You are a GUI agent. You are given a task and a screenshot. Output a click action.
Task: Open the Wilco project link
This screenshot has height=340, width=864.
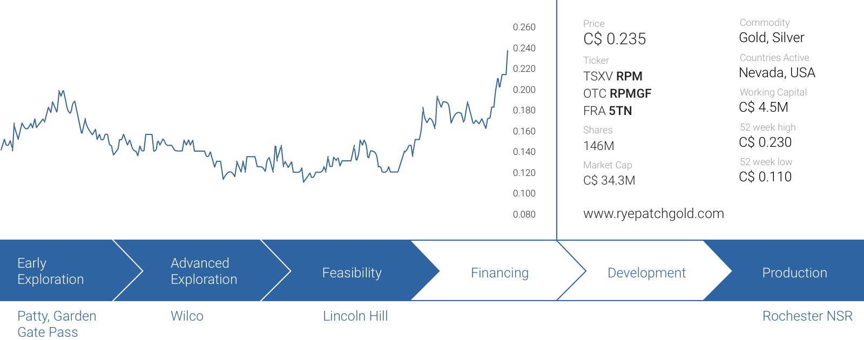pos(187,316)
